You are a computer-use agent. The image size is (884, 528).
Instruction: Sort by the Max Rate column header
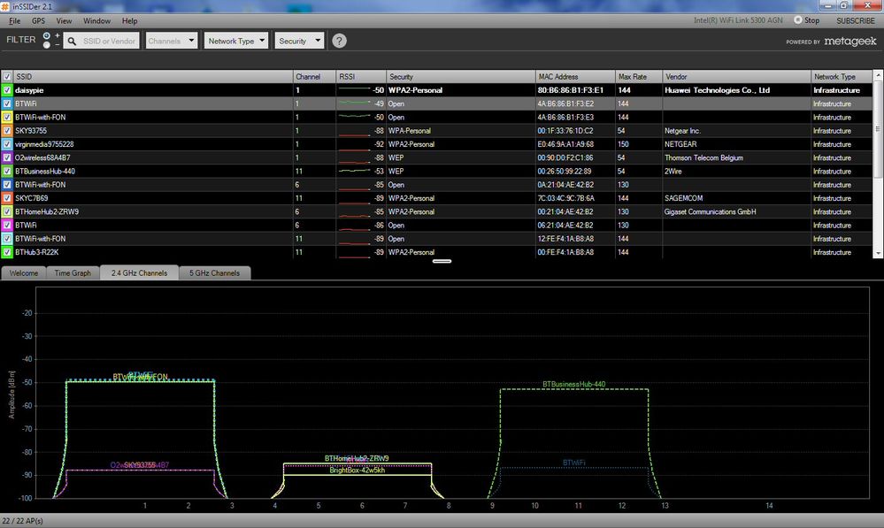tap(639, 77)
